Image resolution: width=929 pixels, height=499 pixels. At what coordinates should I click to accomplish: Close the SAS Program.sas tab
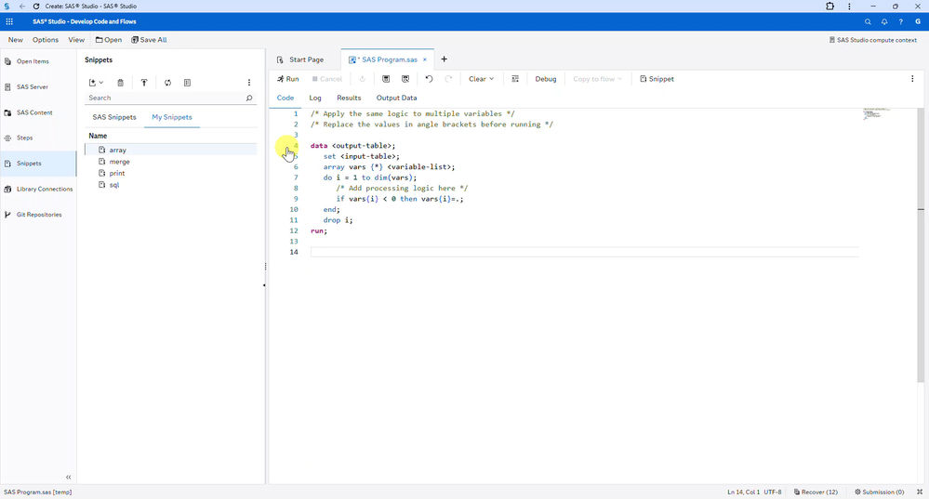coord(425,59)
